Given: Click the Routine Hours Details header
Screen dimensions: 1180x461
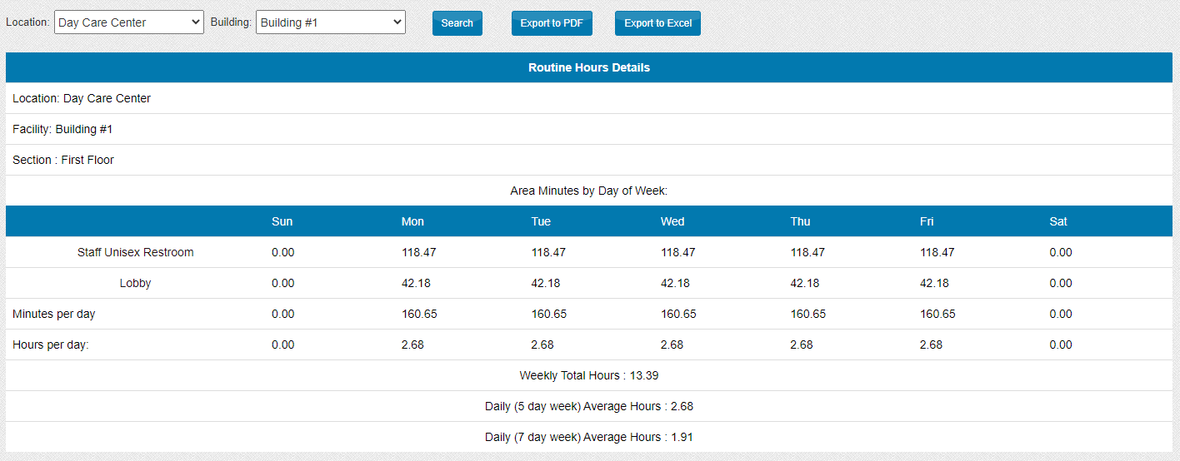Looking at the screenshot, I should pyautogui.click(x=589, y=67).
